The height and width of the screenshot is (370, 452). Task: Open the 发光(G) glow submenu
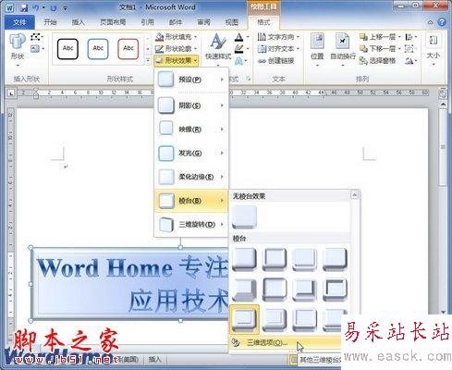tap(191, 153)
